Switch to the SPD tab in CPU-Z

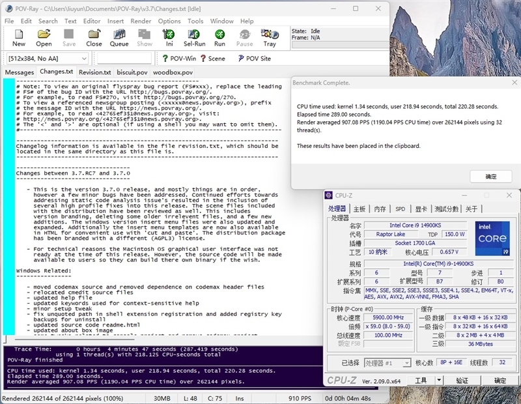(x=400, y=209)
